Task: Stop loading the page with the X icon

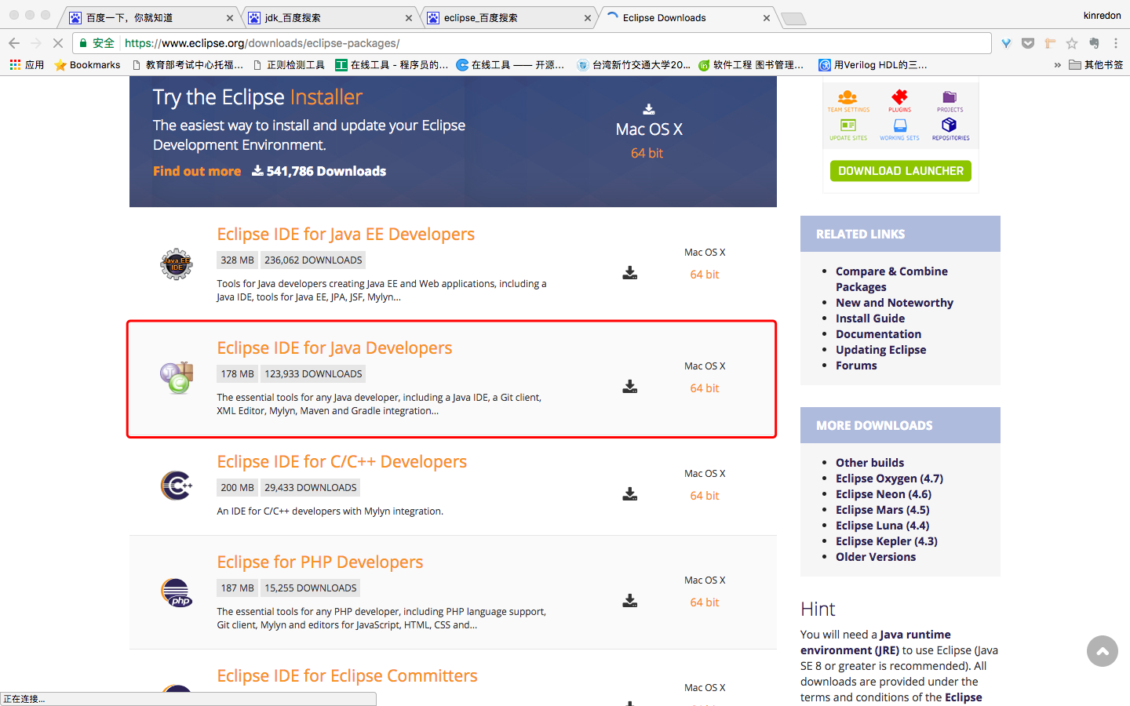Action: [x=57, y=43]
